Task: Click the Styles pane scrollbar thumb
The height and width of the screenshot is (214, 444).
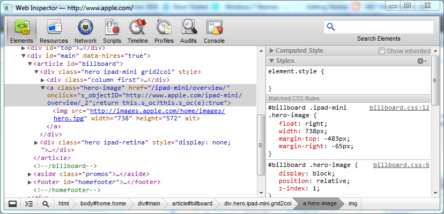Action: (x=436, y=80)
